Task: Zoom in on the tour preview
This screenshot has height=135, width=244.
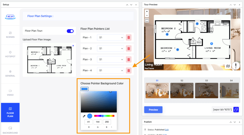Action: (x=147, y=12)
